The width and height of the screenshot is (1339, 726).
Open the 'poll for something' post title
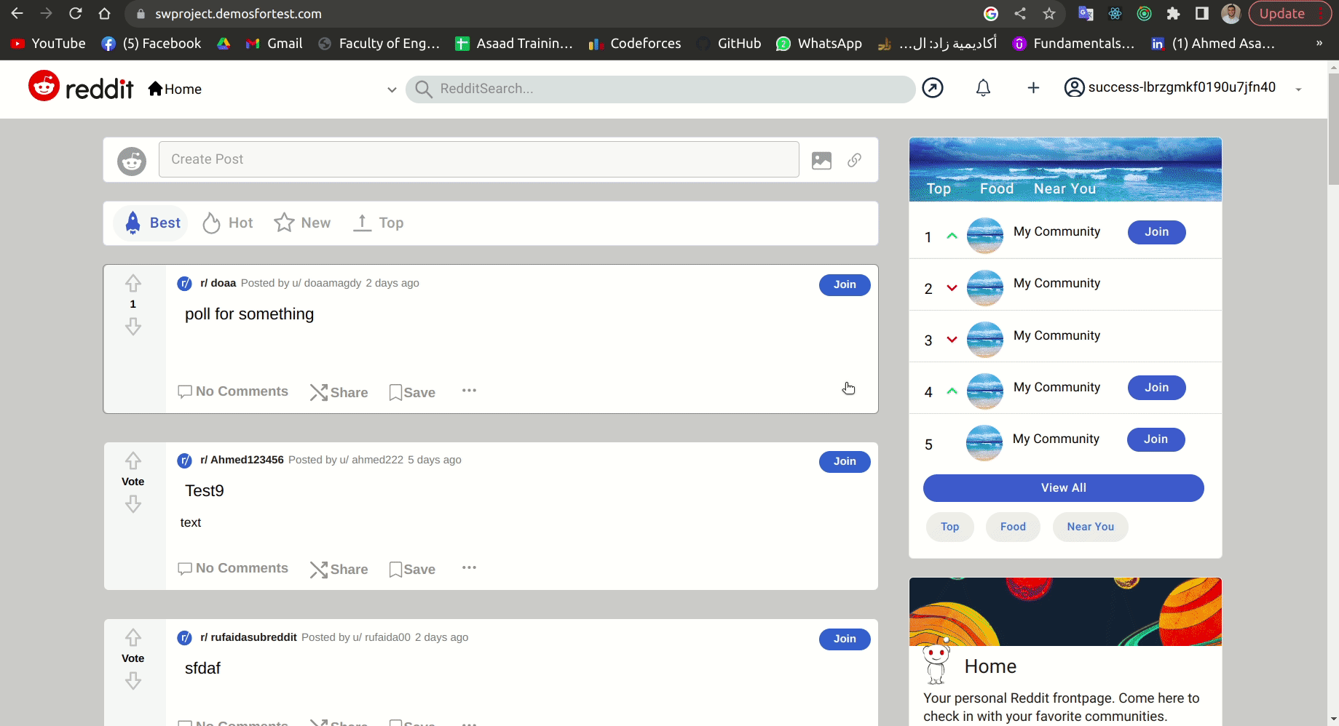coord(249,314)
